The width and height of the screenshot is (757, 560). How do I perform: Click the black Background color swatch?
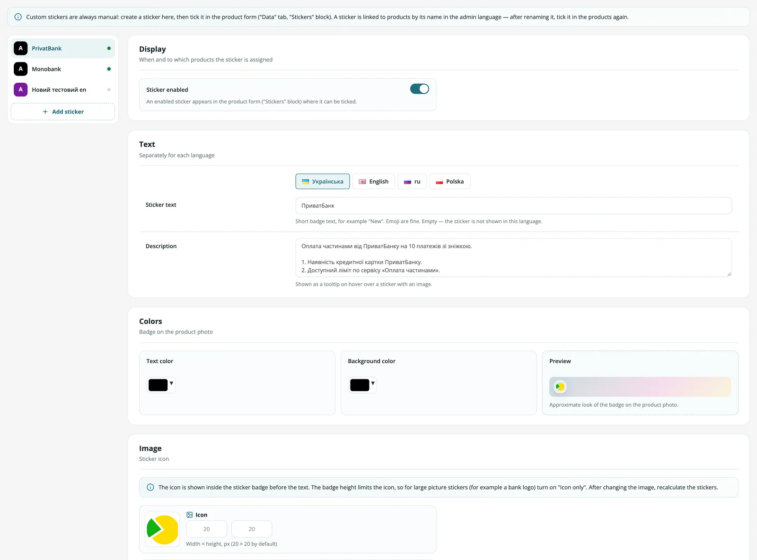[360, 385]
